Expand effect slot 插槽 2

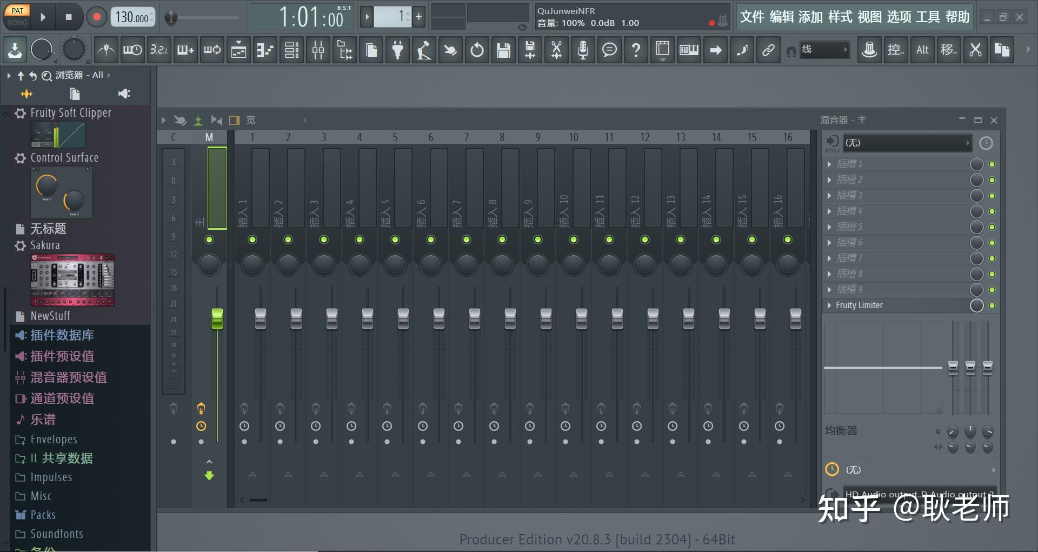829,179
